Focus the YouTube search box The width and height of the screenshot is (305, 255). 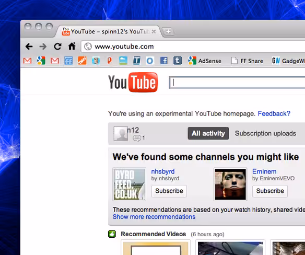[x=237, y=83]
